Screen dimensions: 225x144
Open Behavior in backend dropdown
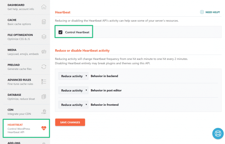coord(73,76)
